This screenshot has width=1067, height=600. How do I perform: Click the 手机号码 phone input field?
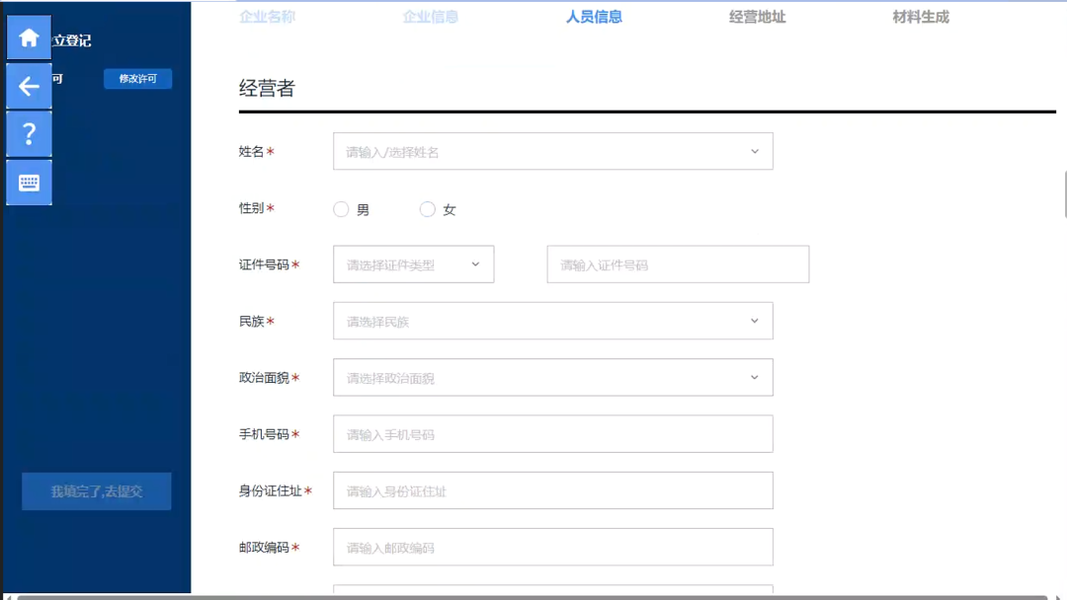tap(552, 433)
